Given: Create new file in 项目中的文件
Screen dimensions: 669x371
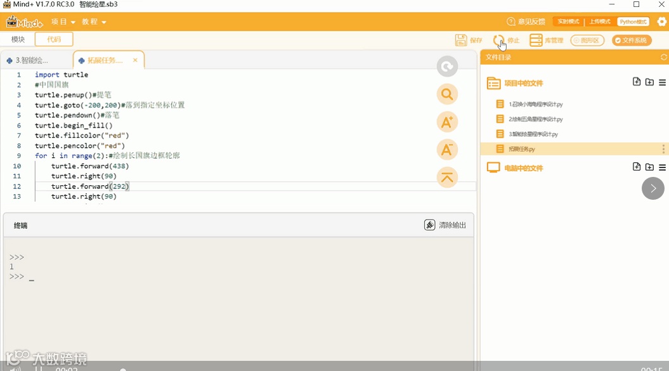Looking at the screenshot, I should coord(637,82).
